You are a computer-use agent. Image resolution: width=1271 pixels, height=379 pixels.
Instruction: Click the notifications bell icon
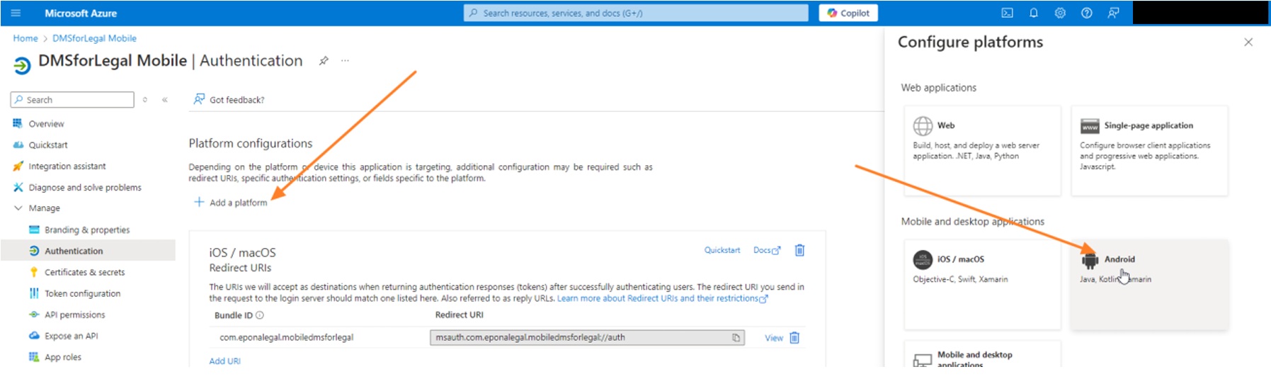coord(1034,13)
